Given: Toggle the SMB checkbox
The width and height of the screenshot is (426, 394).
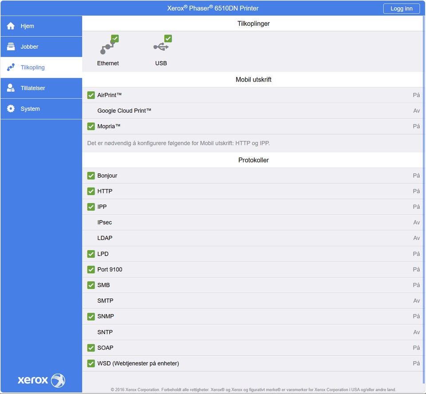Looking at the screenshot, I should pos(91,285).
